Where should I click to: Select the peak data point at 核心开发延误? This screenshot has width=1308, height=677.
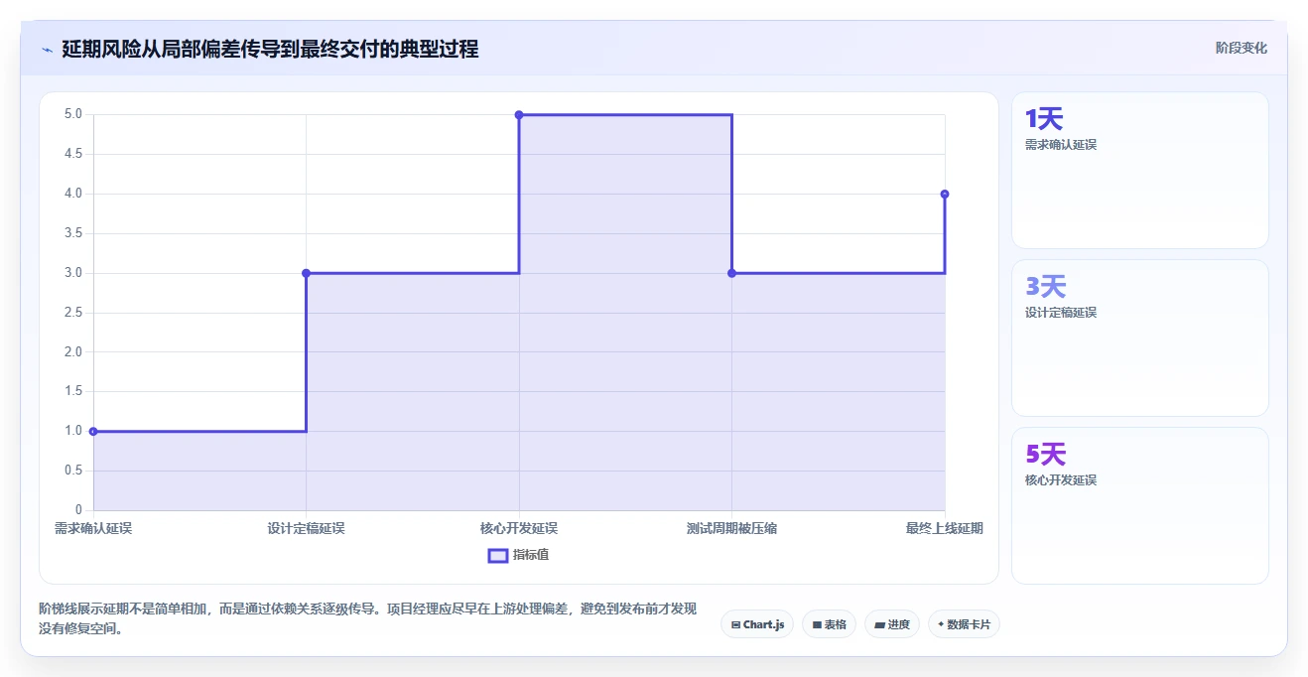click(x=519, y=115)
